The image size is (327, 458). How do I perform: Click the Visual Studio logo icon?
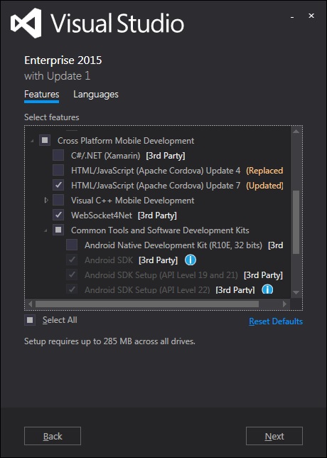click(x=26, y=23)
